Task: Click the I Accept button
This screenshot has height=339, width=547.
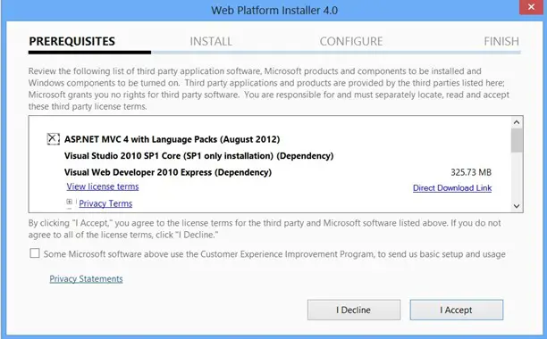Action: (457, 310)
